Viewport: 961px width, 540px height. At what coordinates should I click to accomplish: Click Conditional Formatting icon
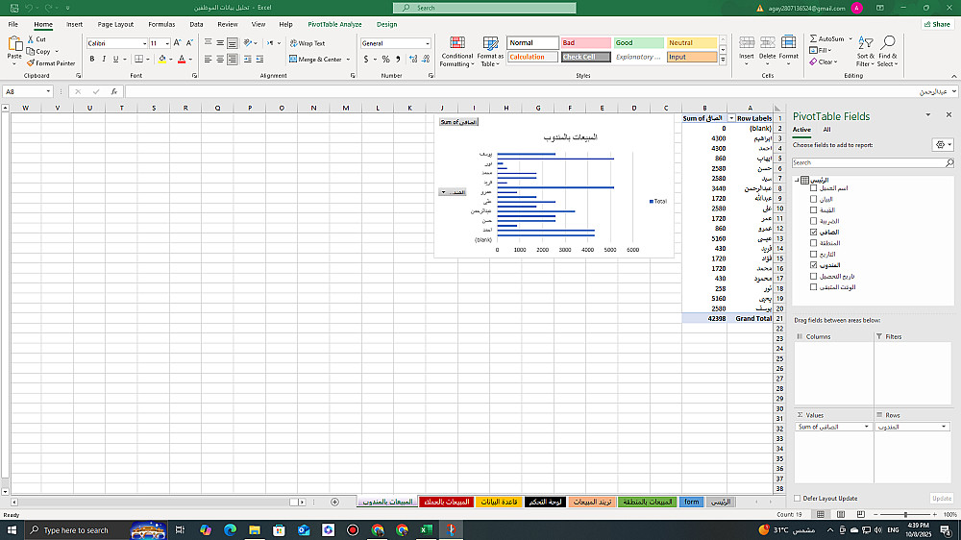(x=457, y=43)
